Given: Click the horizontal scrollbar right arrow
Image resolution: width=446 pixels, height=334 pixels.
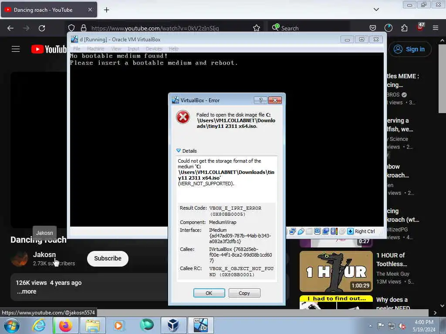Looking at the screenshot, I should click(435, 313).
